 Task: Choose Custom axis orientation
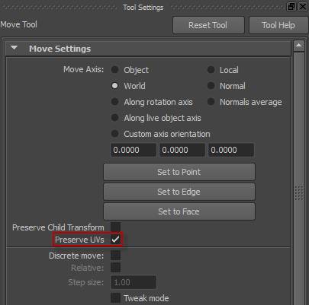click(114, 134)
